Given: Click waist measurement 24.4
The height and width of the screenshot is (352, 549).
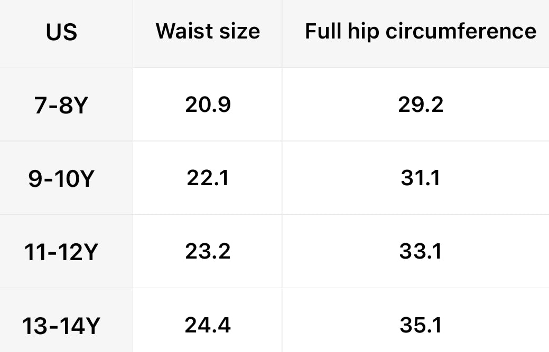Looking at the screenshot, I should 208,325.
